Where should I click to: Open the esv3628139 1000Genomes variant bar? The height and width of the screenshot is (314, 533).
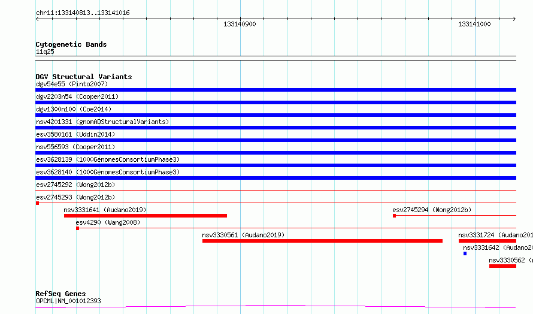coord(275,165)
